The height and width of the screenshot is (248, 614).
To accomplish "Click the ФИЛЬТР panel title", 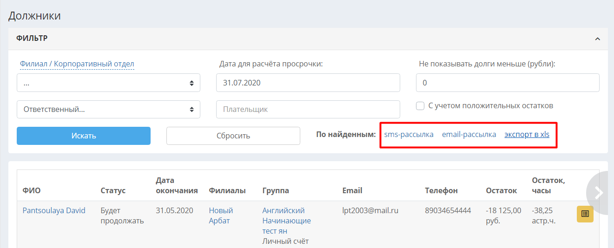I will 32,39.
